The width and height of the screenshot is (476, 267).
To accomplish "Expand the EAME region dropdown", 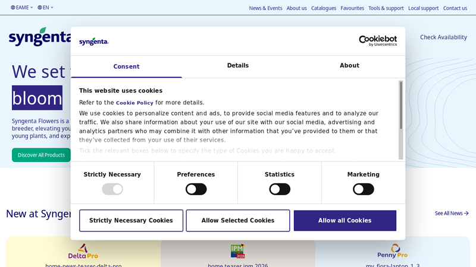I will point(22,8).
